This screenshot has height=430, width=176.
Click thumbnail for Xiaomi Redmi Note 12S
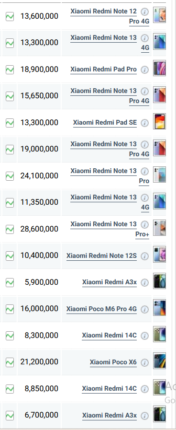point(159,254)
